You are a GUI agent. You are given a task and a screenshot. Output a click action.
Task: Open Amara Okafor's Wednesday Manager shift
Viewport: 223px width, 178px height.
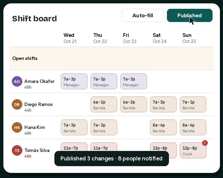(x=74, y=82)
